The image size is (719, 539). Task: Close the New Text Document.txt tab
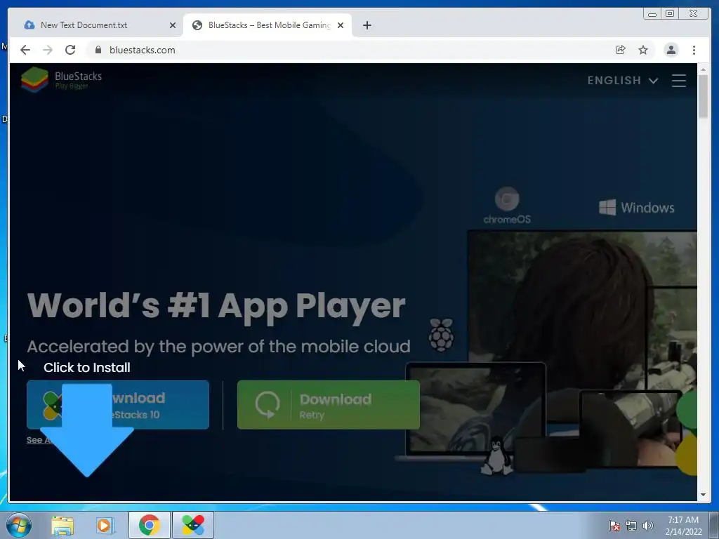coord(173,25)
